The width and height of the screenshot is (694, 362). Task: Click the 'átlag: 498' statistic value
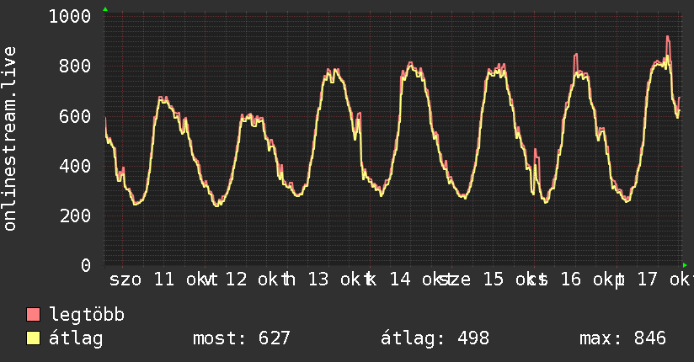(x=435, y=339)
